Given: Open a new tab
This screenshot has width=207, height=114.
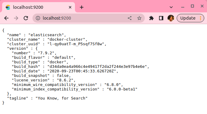Looking at the screenshot, I should [82, 7].
